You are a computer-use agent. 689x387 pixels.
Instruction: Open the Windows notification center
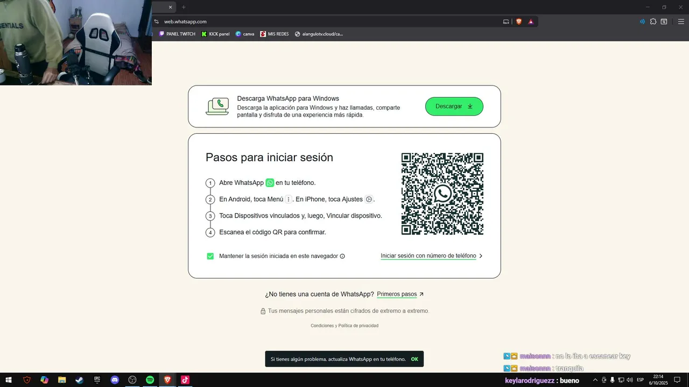coord(677,380)
